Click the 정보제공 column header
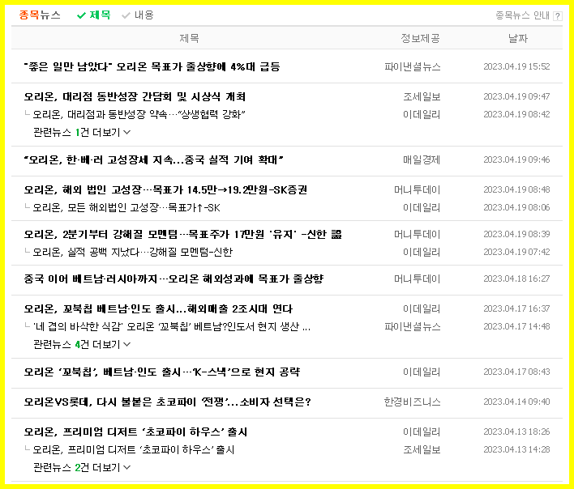The image size is (574, 489). pos(420,38)
